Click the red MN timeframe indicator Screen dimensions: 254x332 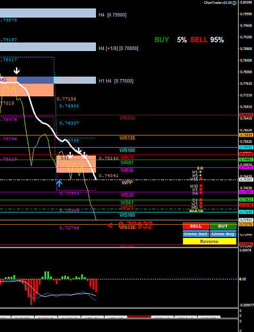(201, 207)
